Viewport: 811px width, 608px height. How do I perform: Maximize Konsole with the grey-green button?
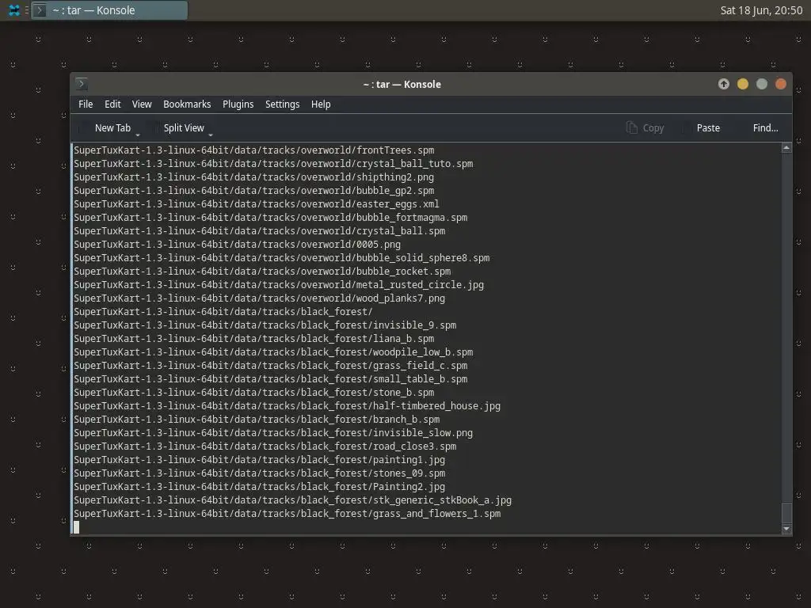click(x=762, y=84)
